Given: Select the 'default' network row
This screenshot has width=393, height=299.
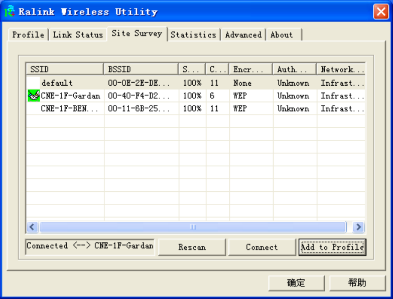Looking at the screenshot, I should pyautogui.click(x=196, y=83).
